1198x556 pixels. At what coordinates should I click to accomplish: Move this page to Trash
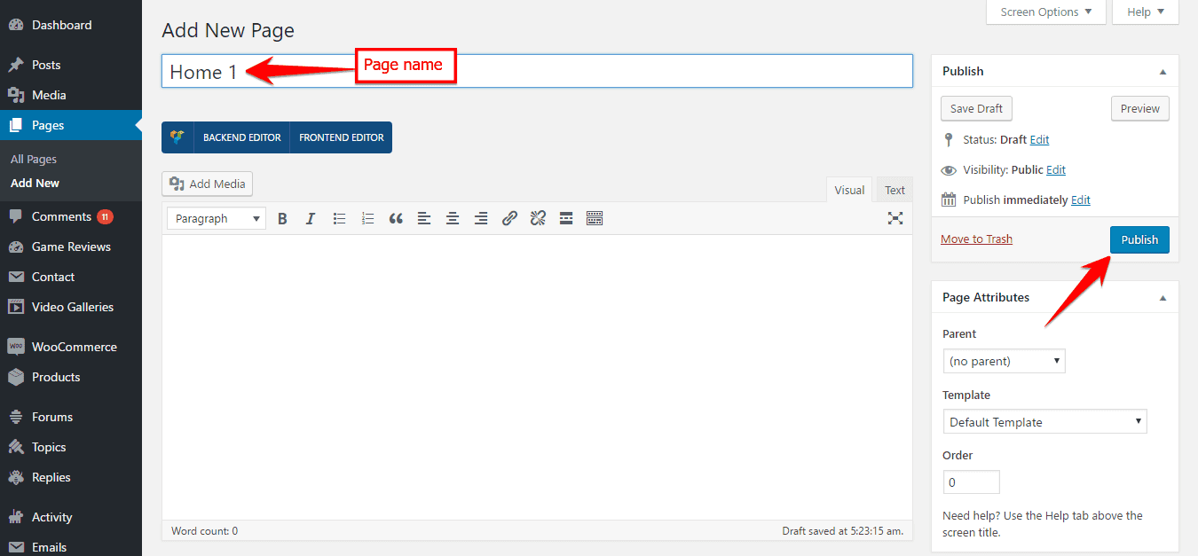point(976,239)
